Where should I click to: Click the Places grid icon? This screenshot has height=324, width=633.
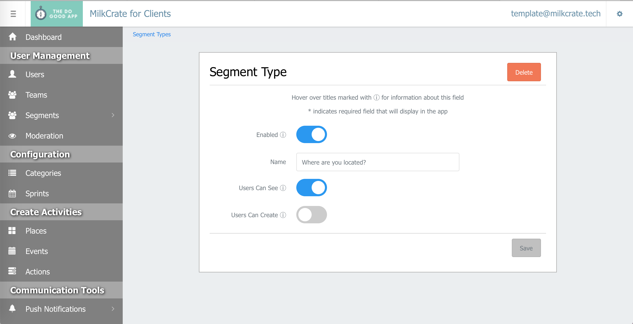click(x=12, y=231)
